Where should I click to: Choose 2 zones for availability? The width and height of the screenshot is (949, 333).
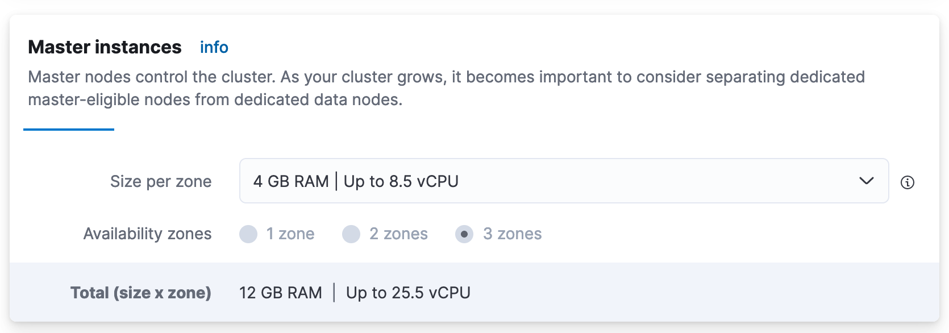[351, 234]
